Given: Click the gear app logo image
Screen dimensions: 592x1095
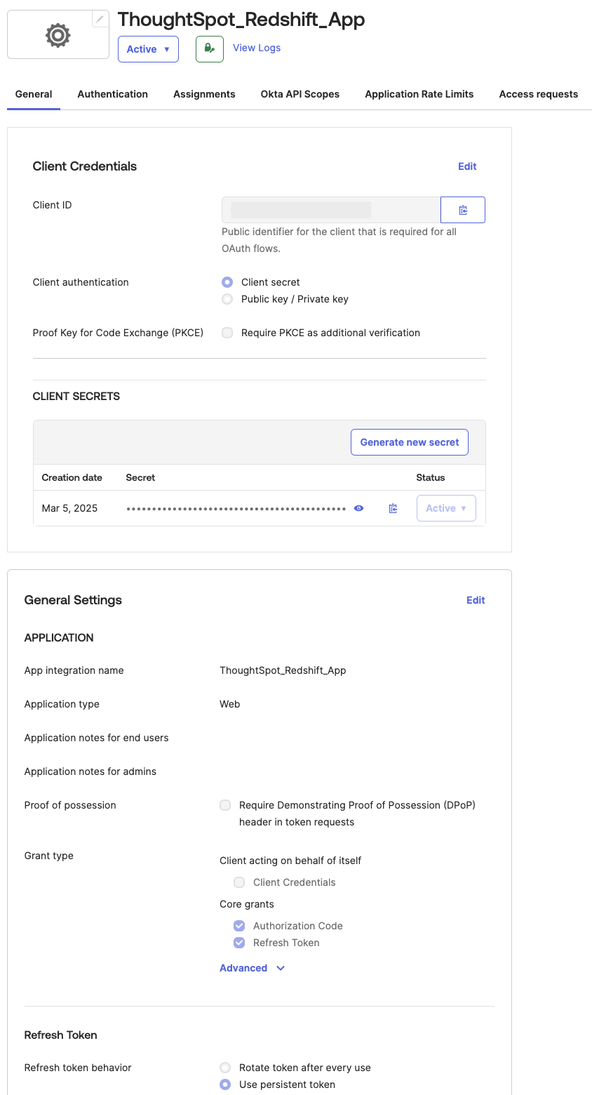Looking at the screenshot, I should (x=58, y=35).
